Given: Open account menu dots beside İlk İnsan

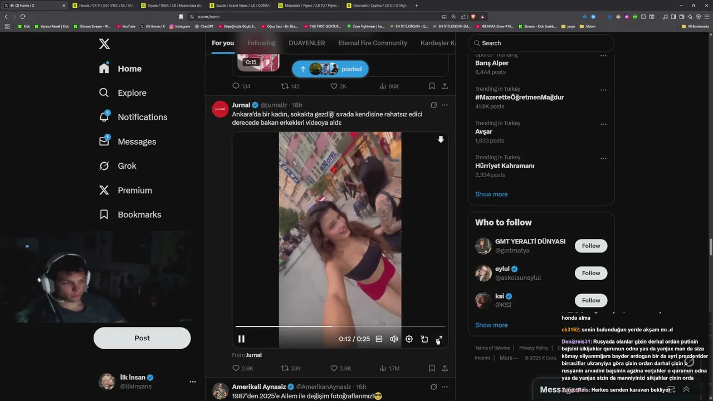Looking at the screenshot, I should (193, 382).
